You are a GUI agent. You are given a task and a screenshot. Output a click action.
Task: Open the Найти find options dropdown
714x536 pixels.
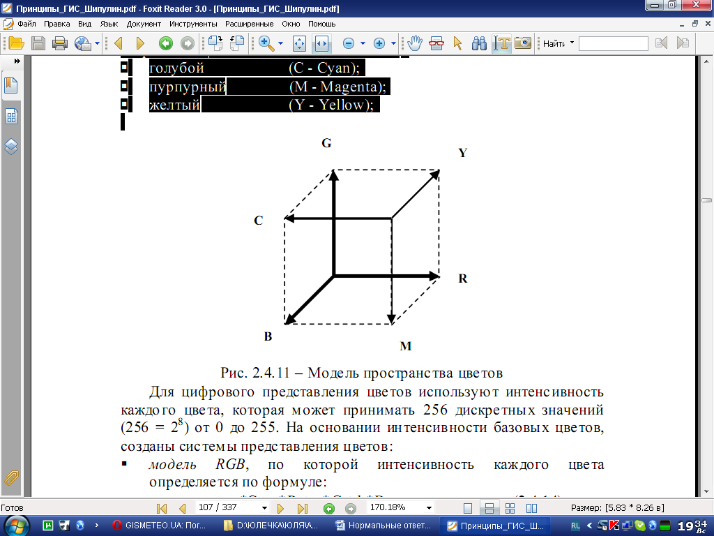click(x=572, y=43)
